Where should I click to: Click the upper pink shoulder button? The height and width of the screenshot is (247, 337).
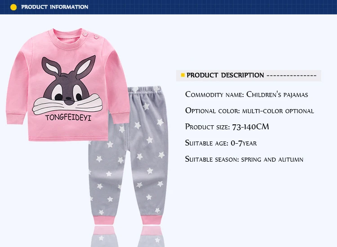(85, 34)
